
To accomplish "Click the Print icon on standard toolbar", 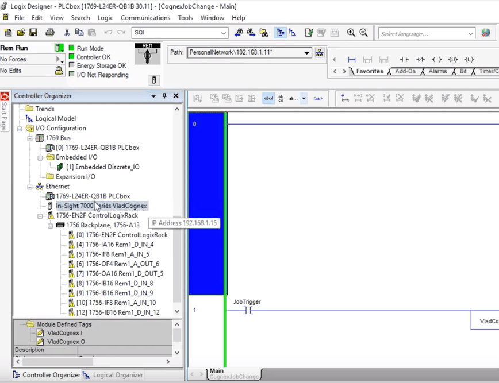I will click(49, 33).
